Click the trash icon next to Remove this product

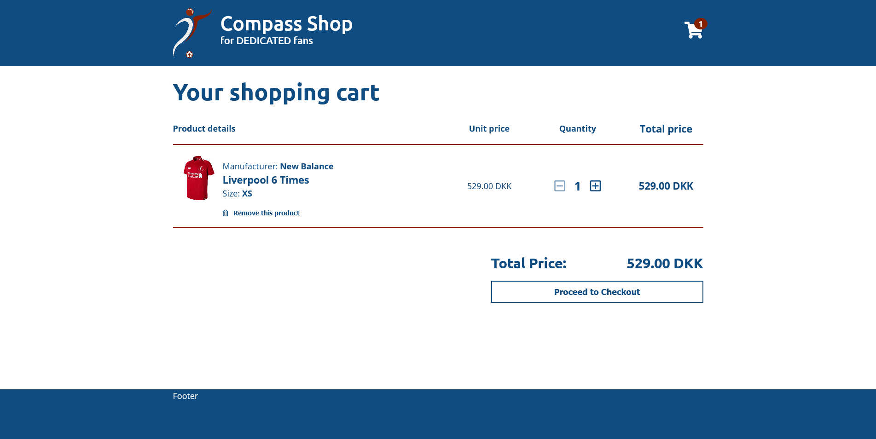[225, 213]
